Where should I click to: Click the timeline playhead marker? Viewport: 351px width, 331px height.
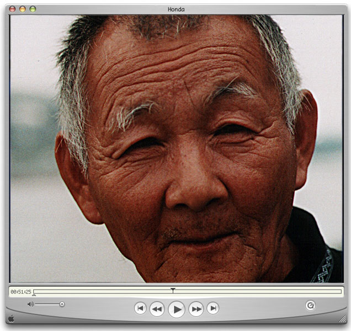coord(173,290)
